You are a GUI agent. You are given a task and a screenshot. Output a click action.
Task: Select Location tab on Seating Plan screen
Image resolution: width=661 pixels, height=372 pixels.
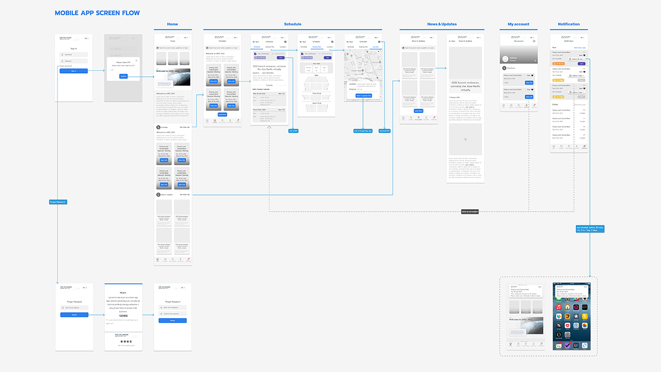click(329, 47)
